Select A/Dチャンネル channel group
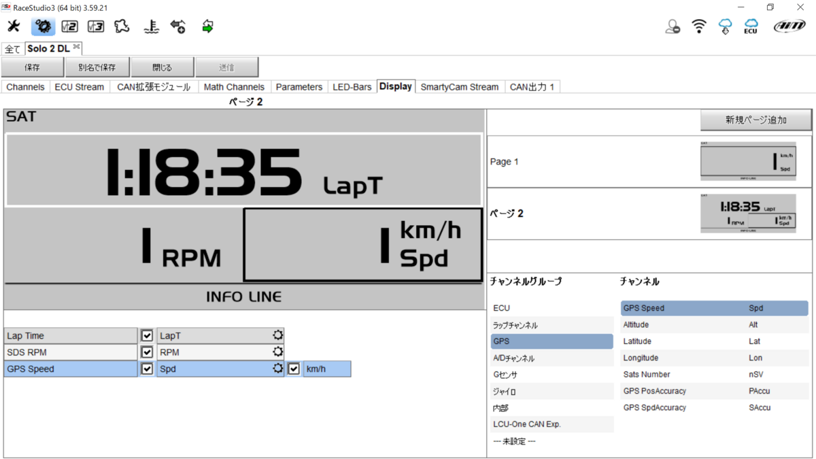The width and height of the screenshot is (816, 459). click(x=551, y=358)
